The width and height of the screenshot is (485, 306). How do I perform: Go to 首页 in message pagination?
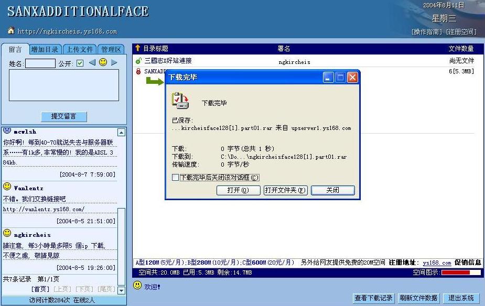(40, 289)
